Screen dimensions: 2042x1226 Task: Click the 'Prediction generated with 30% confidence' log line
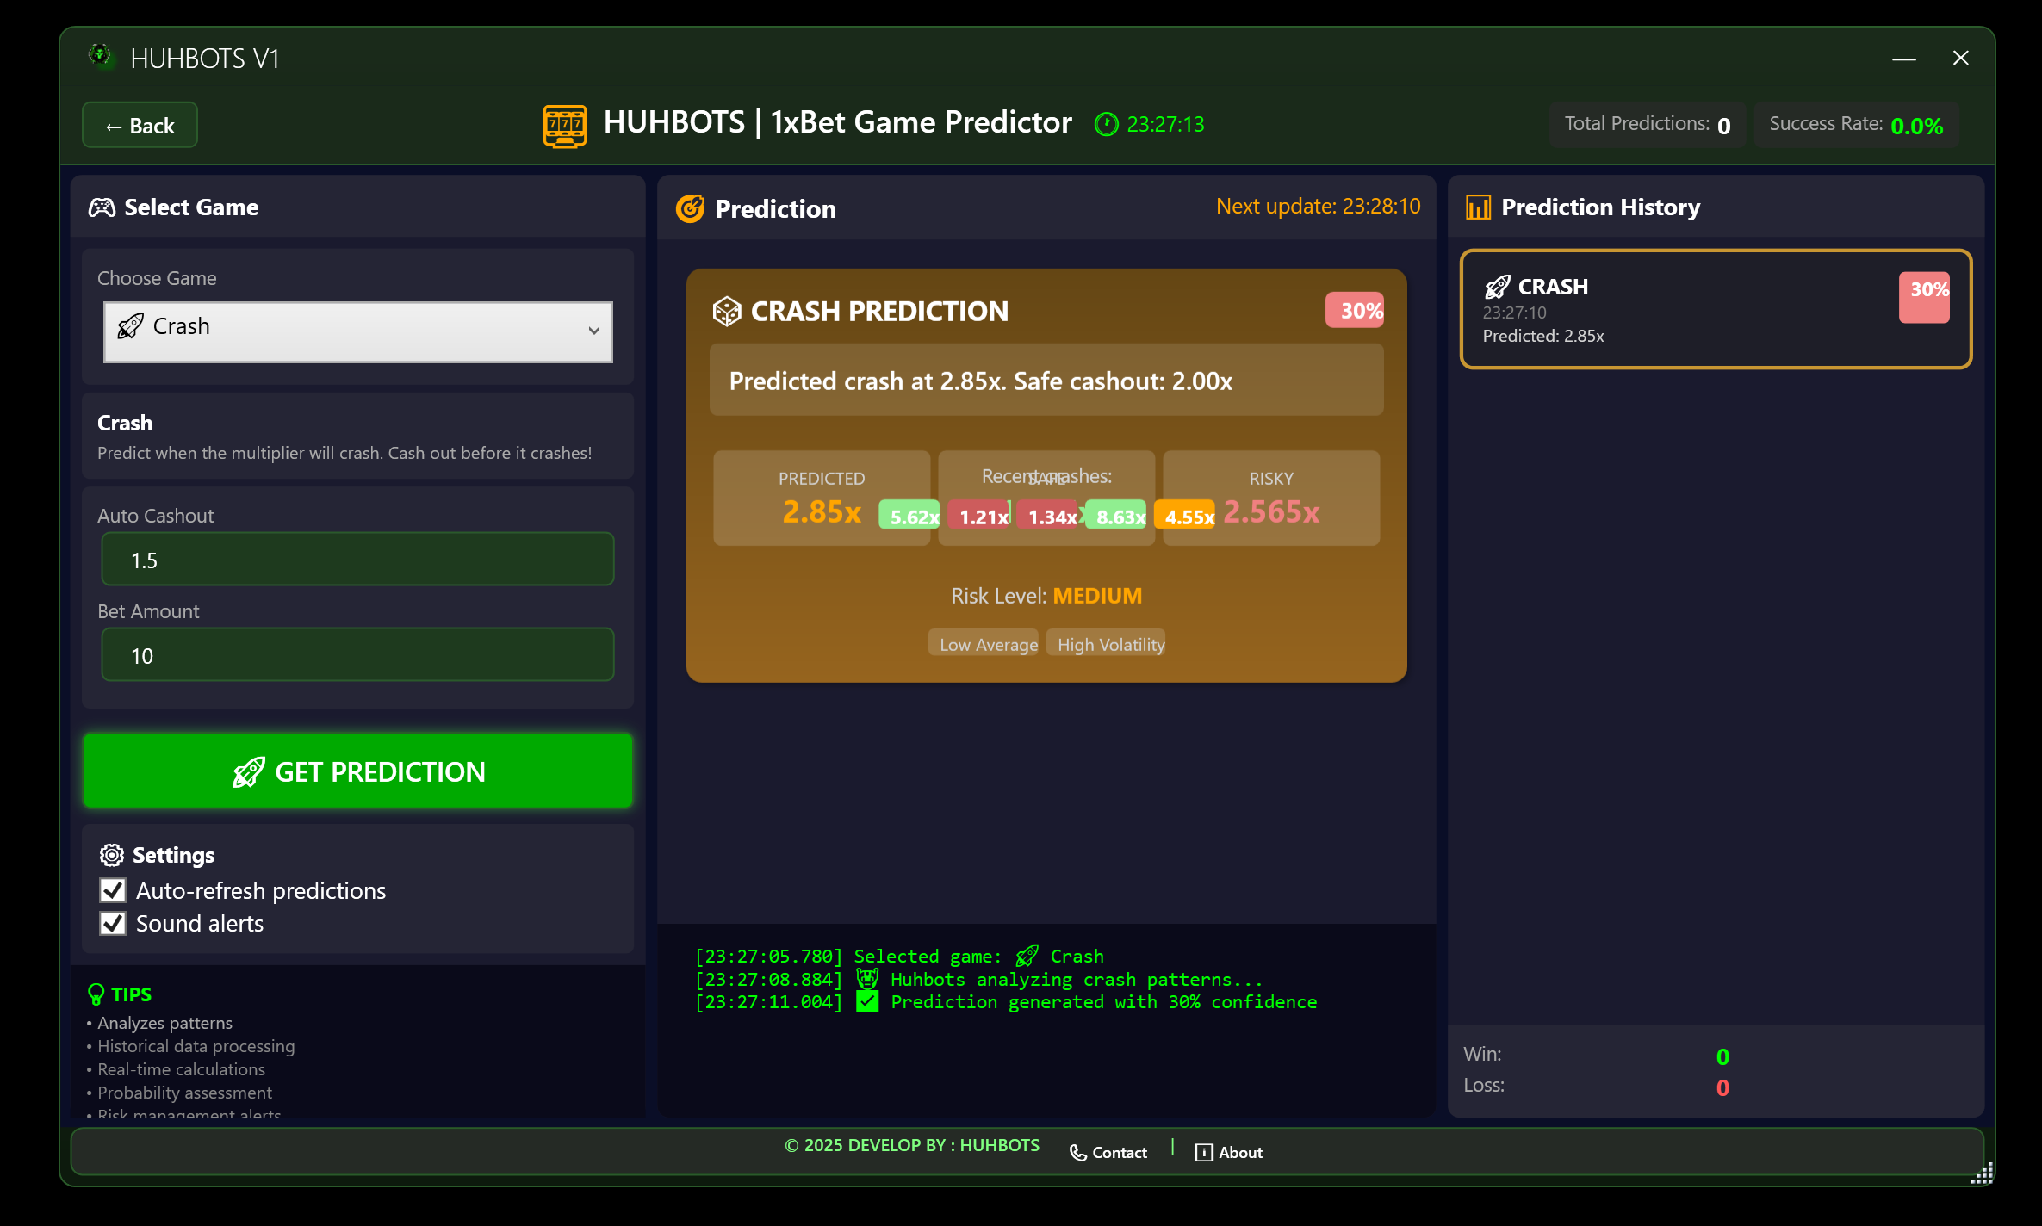click(1006, 1002)
